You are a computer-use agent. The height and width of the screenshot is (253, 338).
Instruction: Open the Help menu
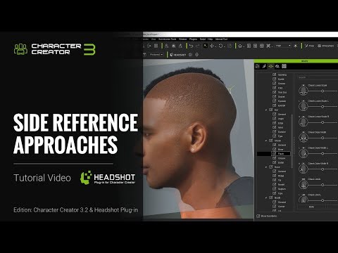(210, 39)
